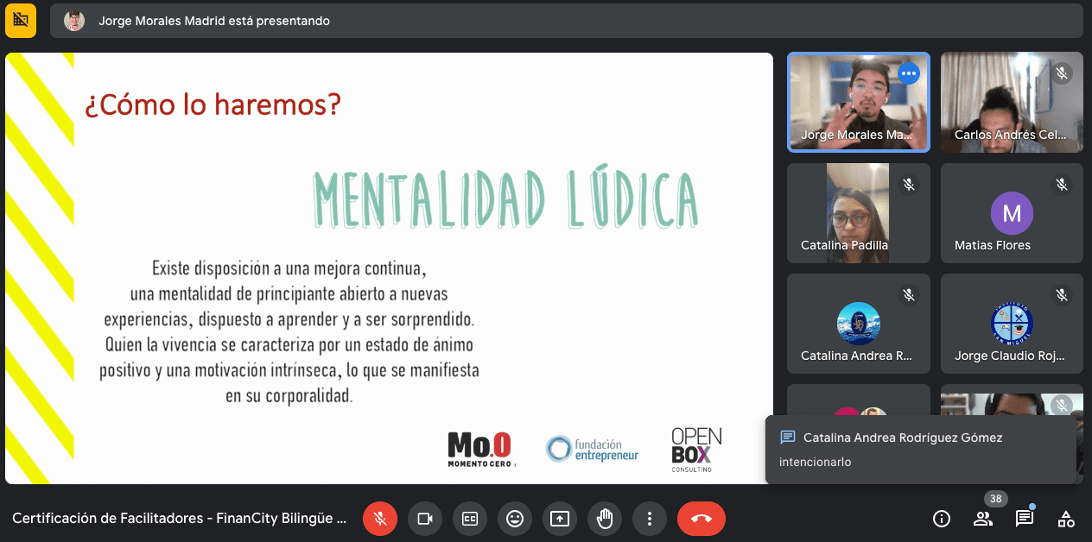Unmute the microphone in the call controls

(380, 519)
